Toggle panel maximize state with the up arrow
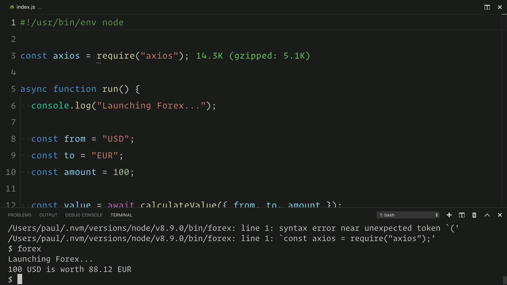 tap(487, 215)
